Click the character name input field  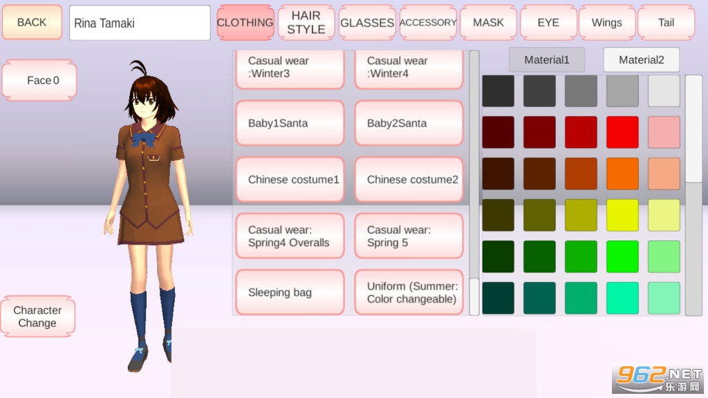click(140, 23)
